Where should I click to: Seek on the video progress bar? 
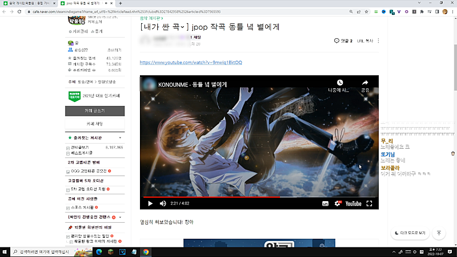tap(259, 197)
